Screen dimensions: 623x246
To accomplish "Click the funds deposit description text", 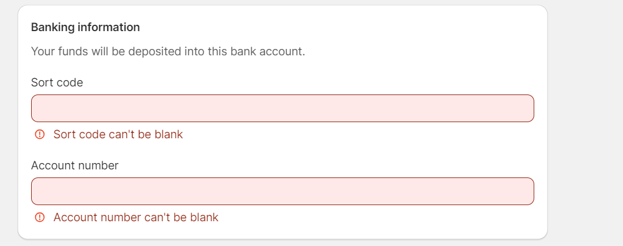I will 168,51.
